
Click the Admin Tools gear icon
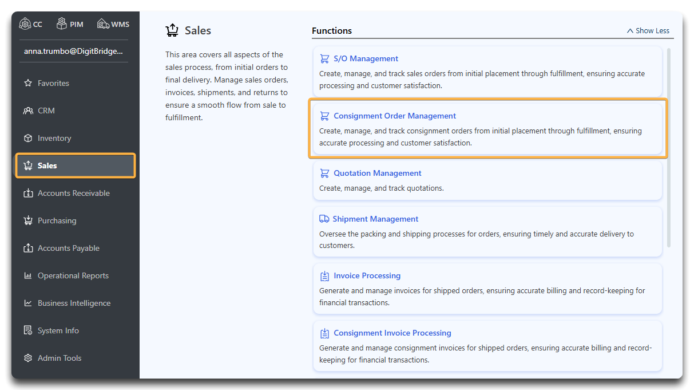[28, 358]
